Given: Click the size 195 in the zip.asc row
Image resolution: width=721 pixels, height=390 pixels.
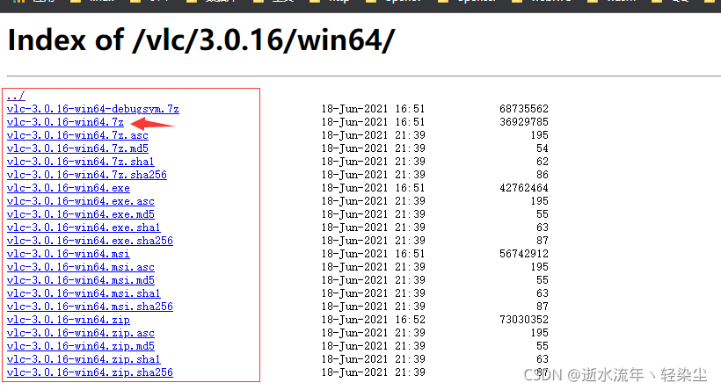Looking at the screenshot, I should click(x=539, y=333).
